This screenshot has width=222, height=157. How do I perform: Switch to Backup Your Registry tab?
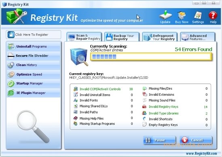[122, 37]
